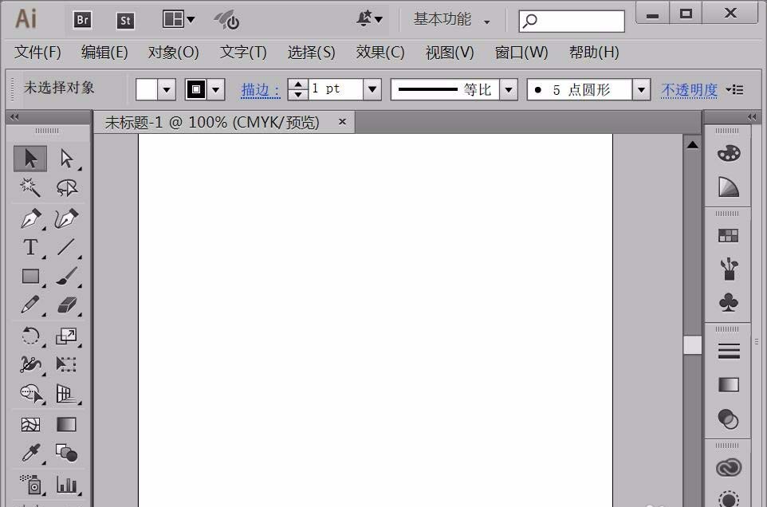Screen dimensions: 767x507
Task: Select the Selection tool (black arrow)
Action: click(x=30, y=159)
